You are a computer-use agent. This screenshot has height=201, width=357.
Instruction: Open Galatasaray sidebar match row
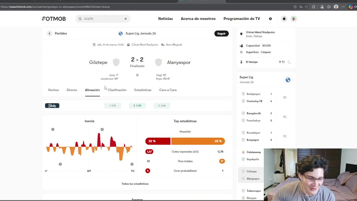tap(251, 155)
